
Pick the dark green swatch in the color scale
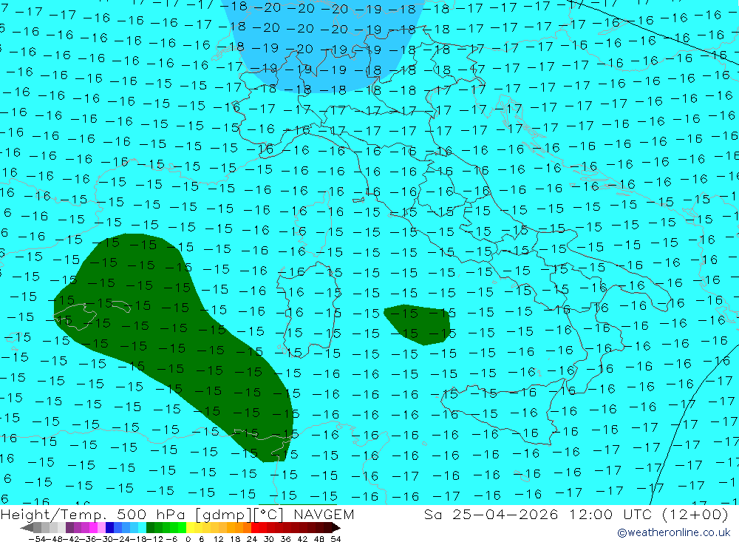[150, 527]
